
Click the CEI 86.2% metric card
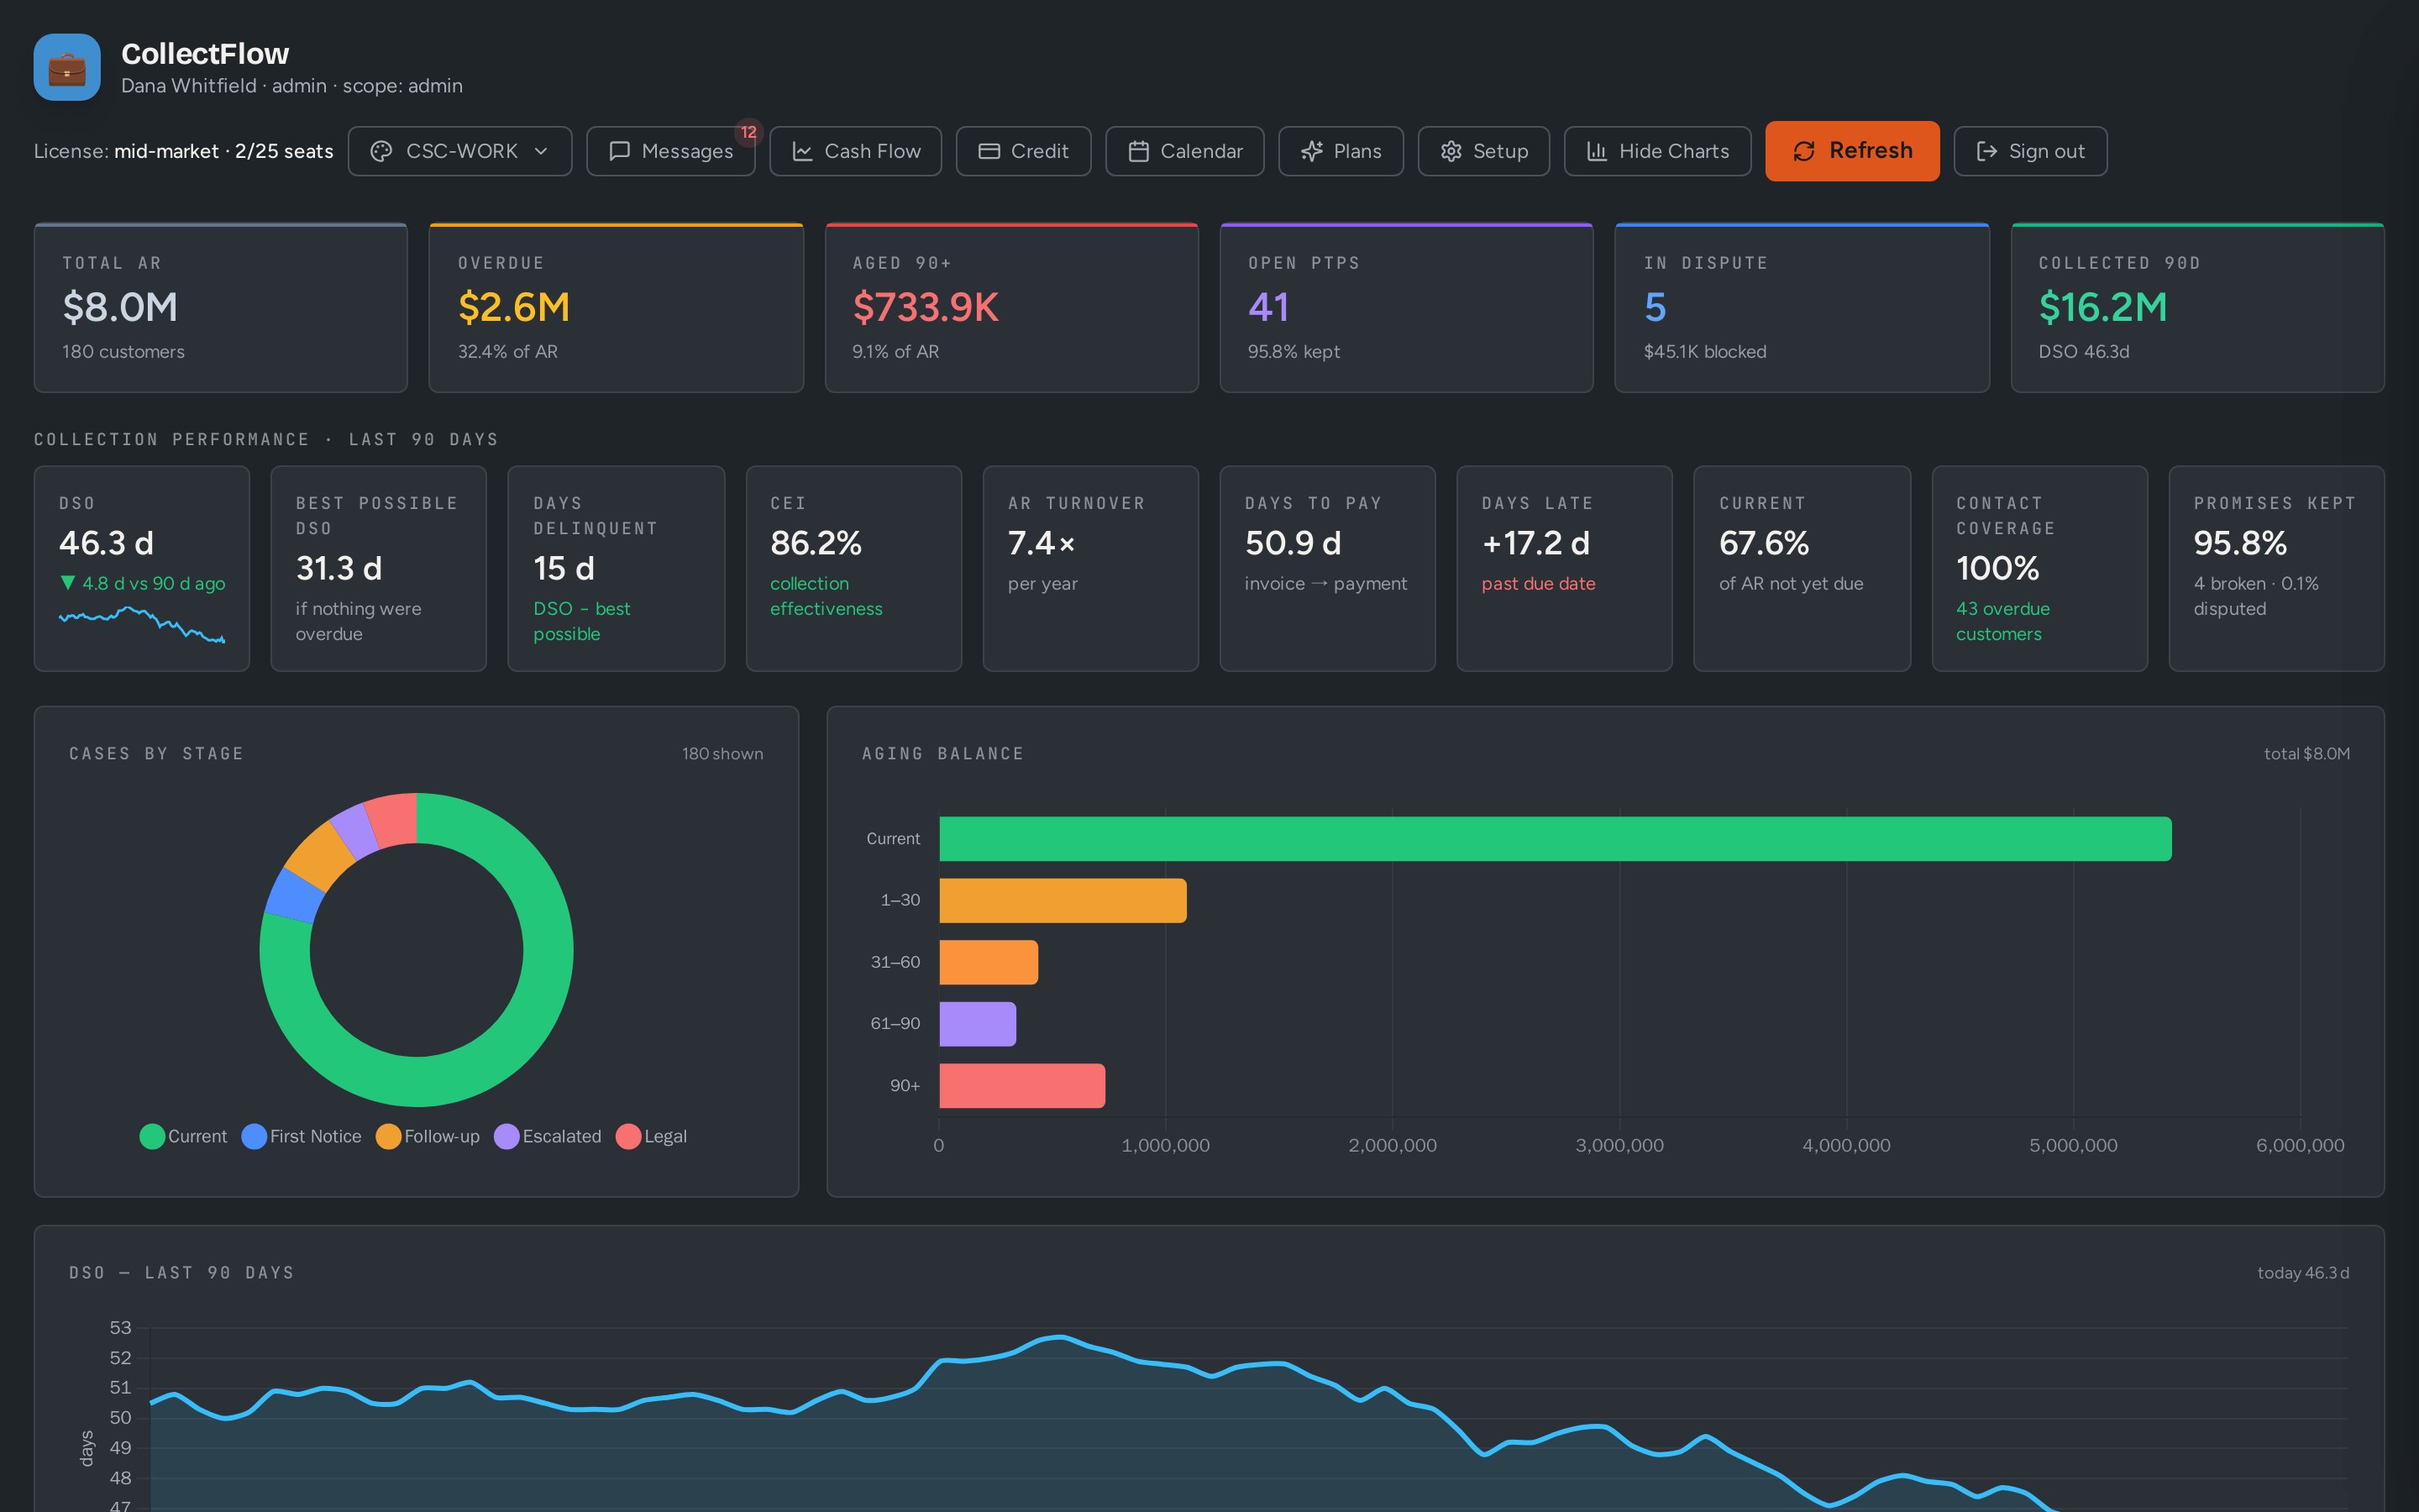(x=853, y=568)
